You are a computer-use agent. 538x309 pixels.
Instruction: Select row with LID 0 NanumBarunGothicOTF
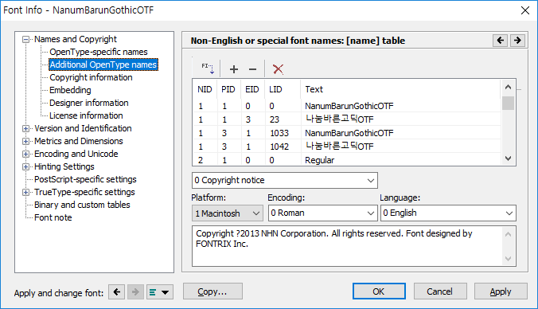tap(346, 106)
